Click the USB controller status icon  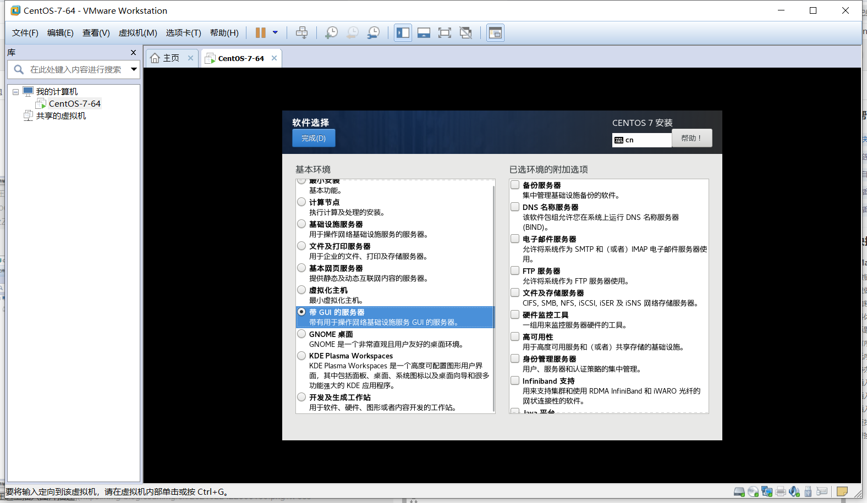click(x=808, y=491)
